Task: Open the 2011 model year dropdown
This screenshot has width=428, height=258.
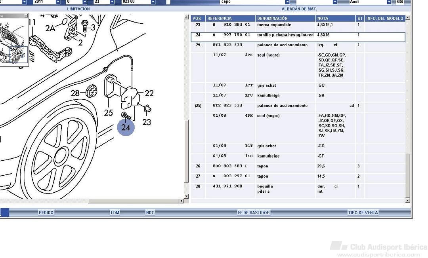Action: click(58, 2)
